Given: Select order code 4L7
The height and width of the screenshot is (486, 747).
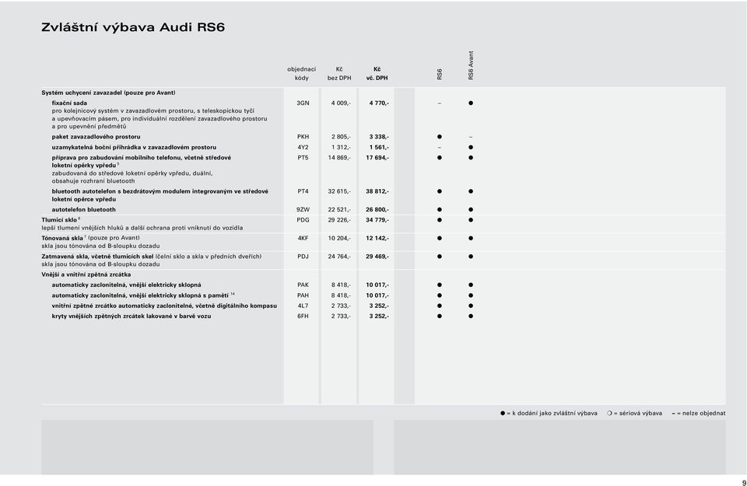Looking at the screenshot, I should [303, 306].
